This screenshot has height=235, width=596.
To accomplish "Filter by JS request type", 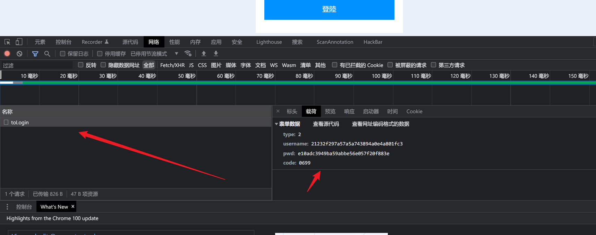I will pyautogui.click(x=191, y=65).
